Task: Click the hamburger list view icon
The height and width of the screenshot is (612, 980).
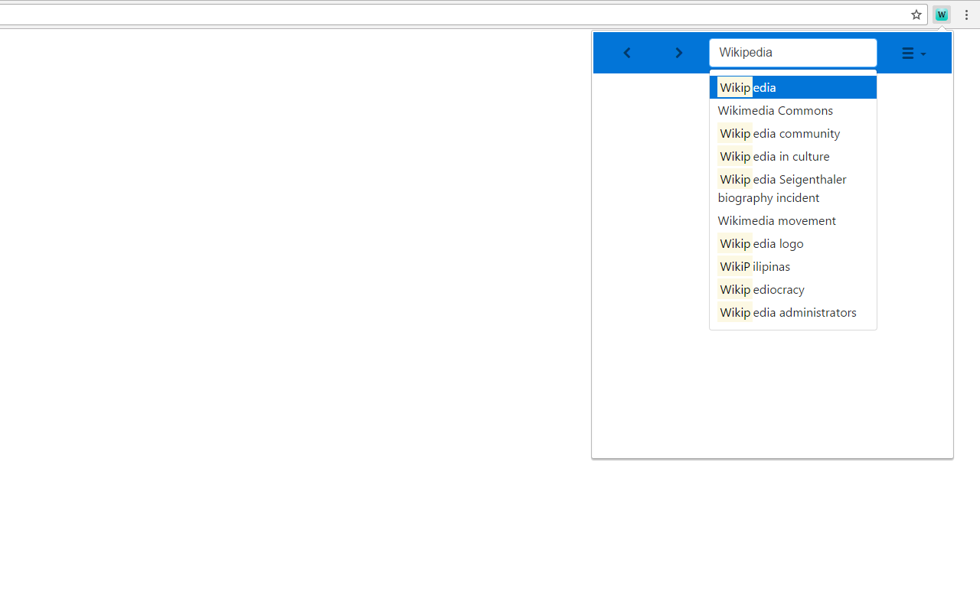Action: (910, 52)
